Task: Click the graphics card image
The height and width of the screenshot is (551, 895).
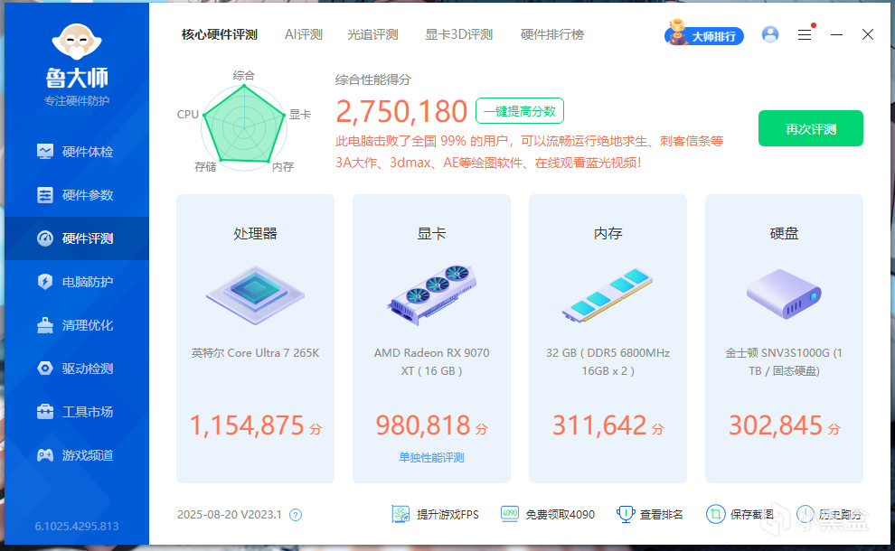Action: (x=431, y=295)
